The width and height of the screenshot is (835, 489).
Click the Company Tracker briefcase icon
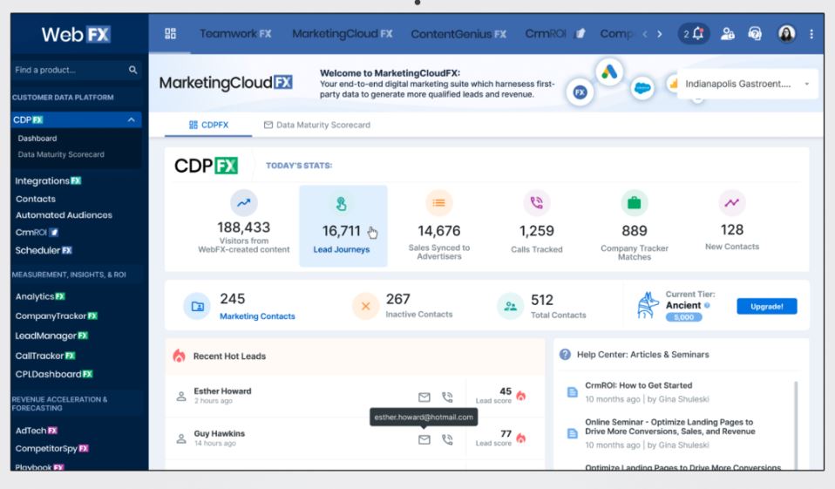click(x=635, y=202)
